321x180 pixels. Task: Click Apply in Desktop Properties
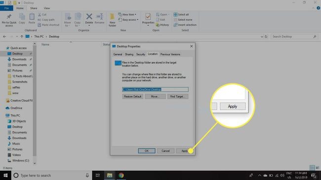pyautogui.click(x=185, y=151)
